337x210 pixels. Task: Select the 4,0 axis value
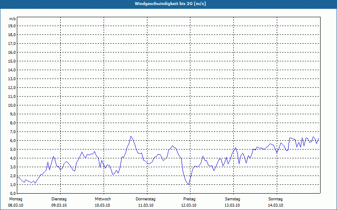click(13, 158)
